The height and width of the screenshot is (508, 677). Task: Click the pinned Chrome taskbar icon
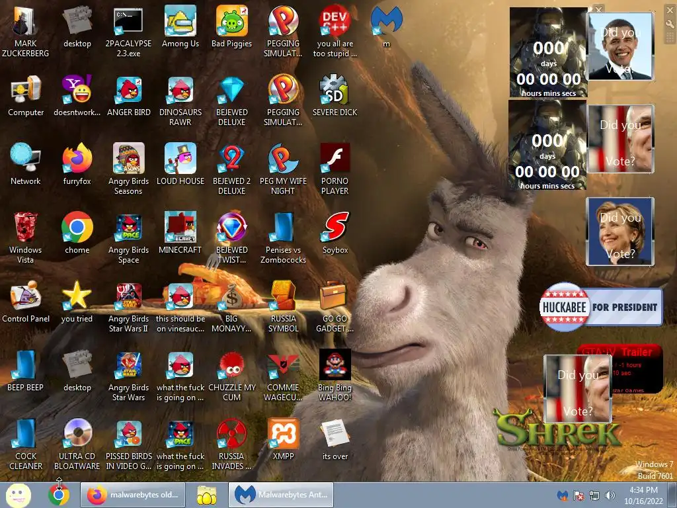pos(59,495)
